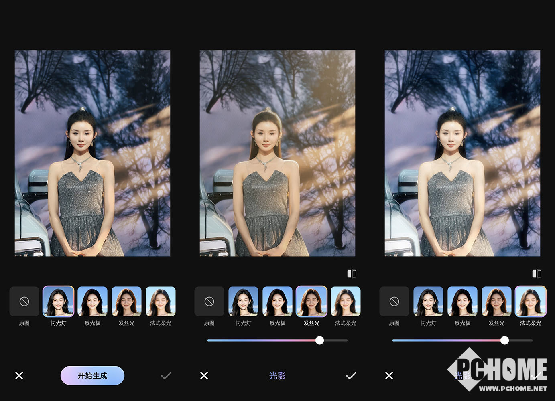Tap the 开始生成 button

click(92, 375)
